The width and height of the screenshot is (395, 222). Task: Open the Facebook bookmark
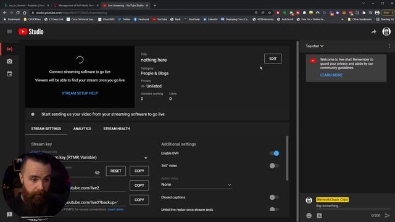tap(141, 19)
